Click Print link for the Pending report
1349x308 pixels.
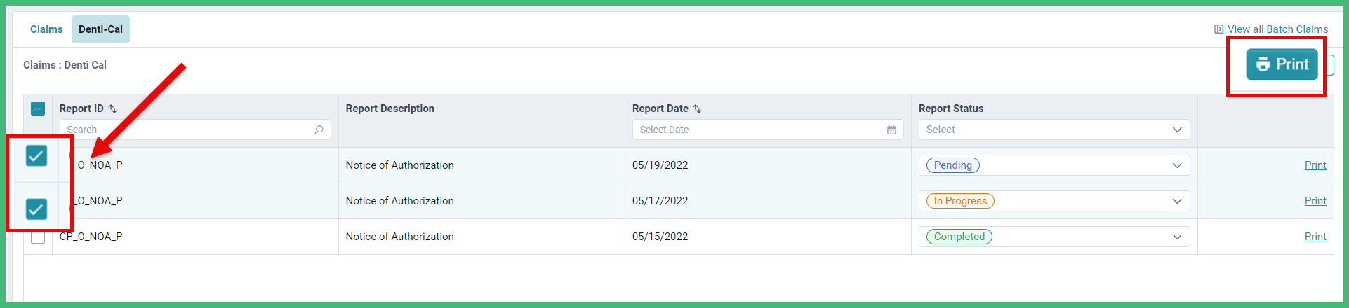1315,165
